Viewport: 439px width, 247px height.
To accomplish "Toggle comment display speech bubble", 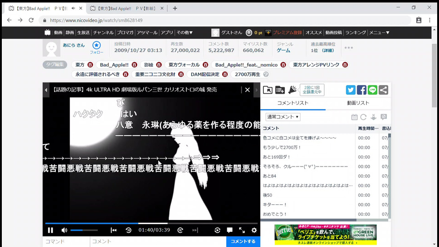I will click(230, 230).
